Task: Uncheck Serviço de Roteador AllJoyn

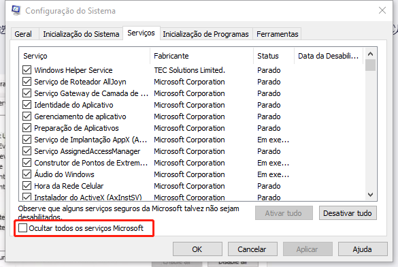Action: (27, 82)
